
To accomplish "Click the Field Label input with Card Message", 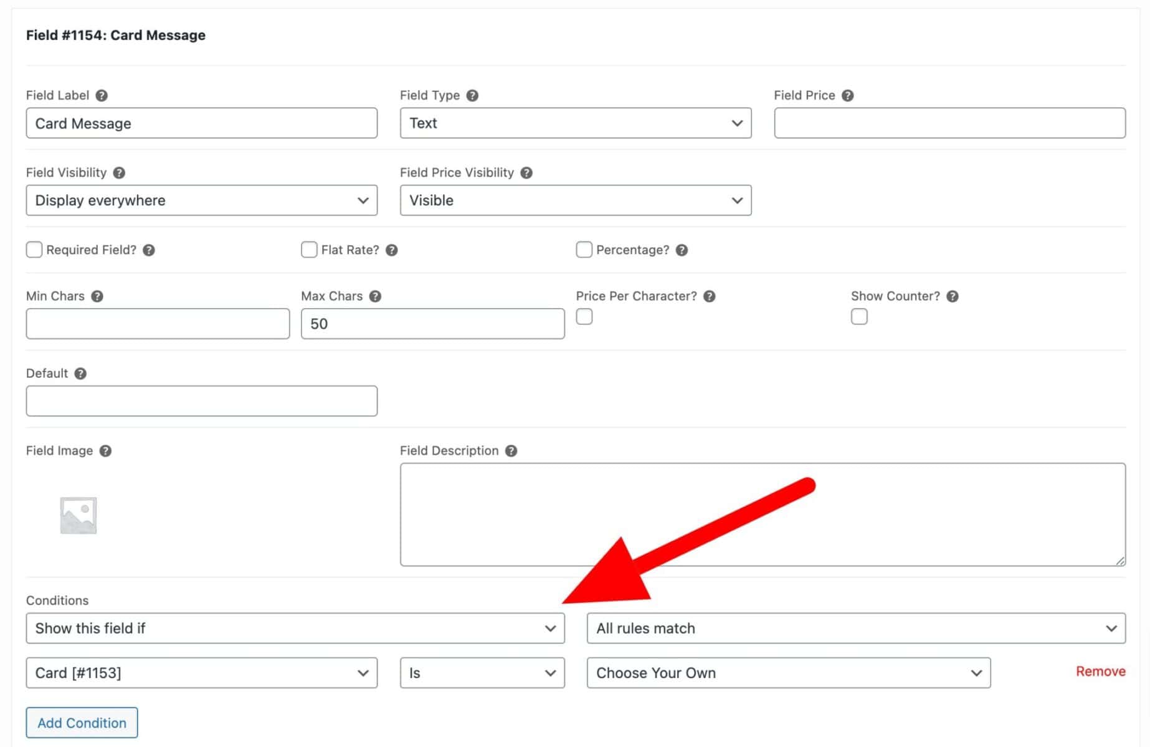I will click(x=202, y=123).
